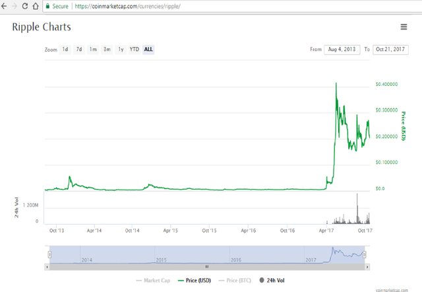
Task: Click 2017 in the navigator
Action: coord(311,260)
